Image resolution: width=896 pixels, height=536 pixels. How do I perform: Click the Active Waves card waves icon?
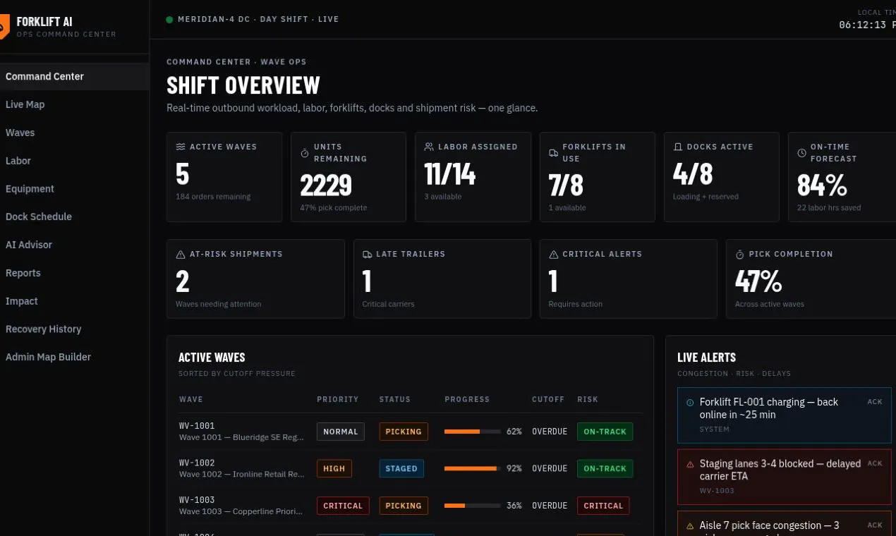click(181, 147)
